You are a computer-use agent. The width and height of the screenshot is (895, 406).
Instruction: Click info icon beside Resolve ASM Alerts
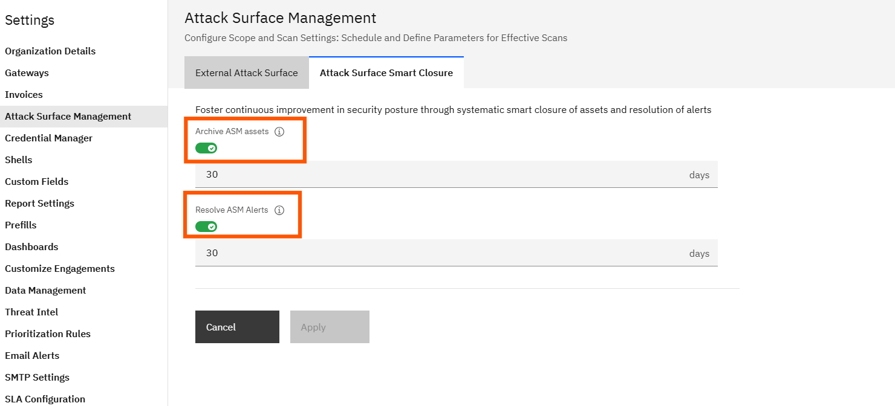(x=279, y=210)
